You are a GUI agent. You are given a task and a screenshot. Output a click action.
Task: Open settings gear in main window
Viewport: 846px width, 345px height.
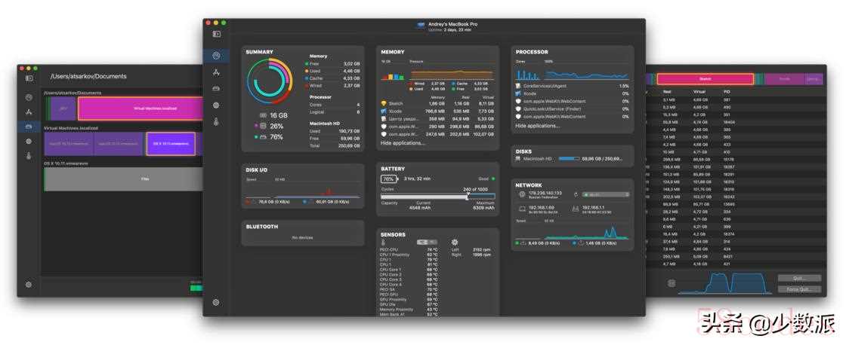point(216,302)
